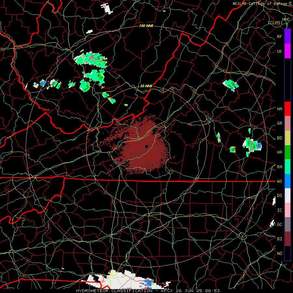
Task: Click the [CLAS] units label
Action: 275,22
